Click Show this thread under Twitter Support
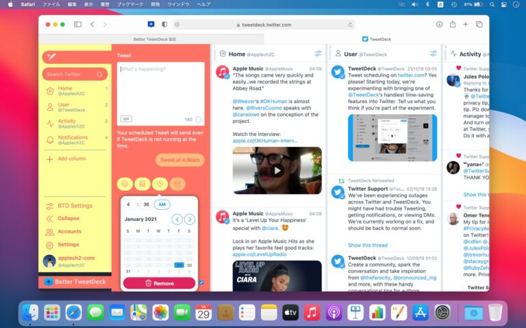The width and height of the screenshot is (526, 328). 368,245
